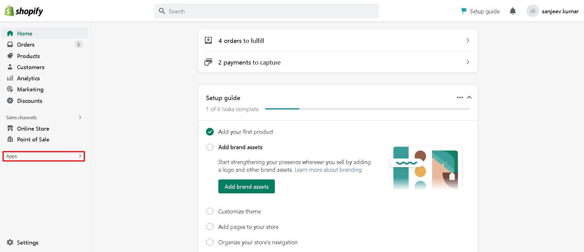Click the Setup guide card heading
Image resolution: width=584 pixels, height=252 pixels.
223,98
